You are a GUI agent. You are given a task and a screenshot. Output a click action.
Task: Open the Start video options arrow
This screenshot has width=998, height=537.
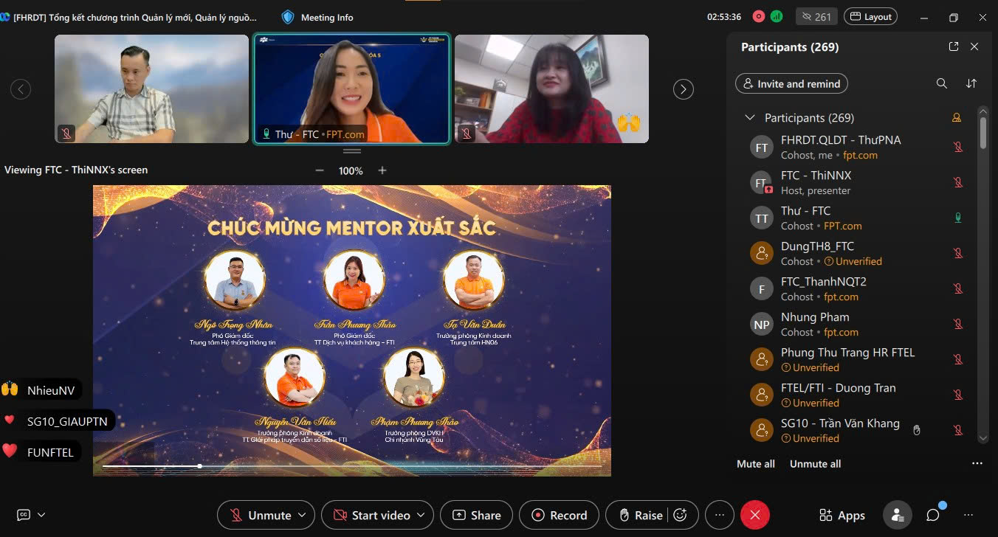(x=421, y=515)
